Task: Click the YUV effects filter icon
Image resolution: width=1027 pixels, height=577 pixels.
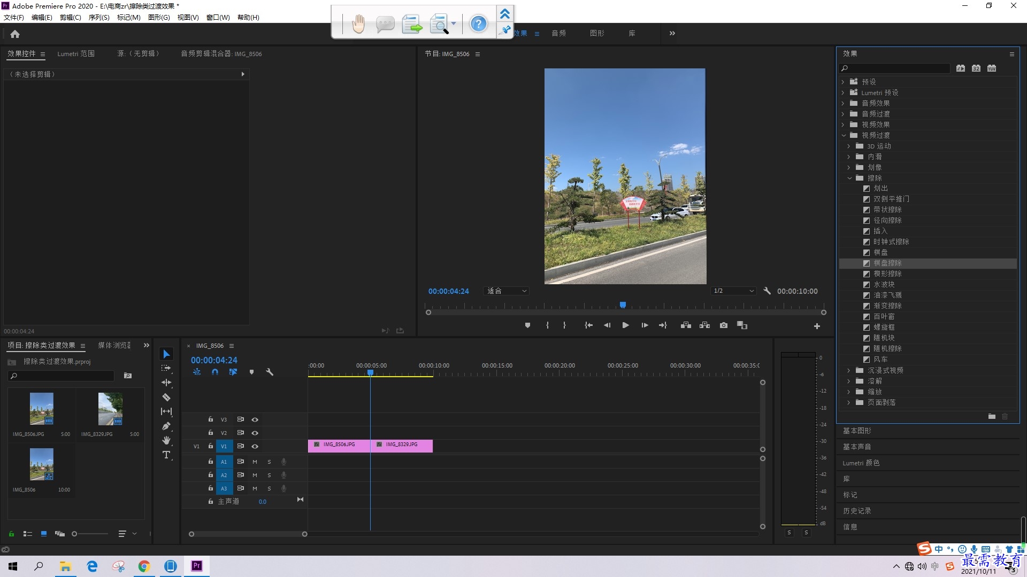Action: (x=992, y=68)
